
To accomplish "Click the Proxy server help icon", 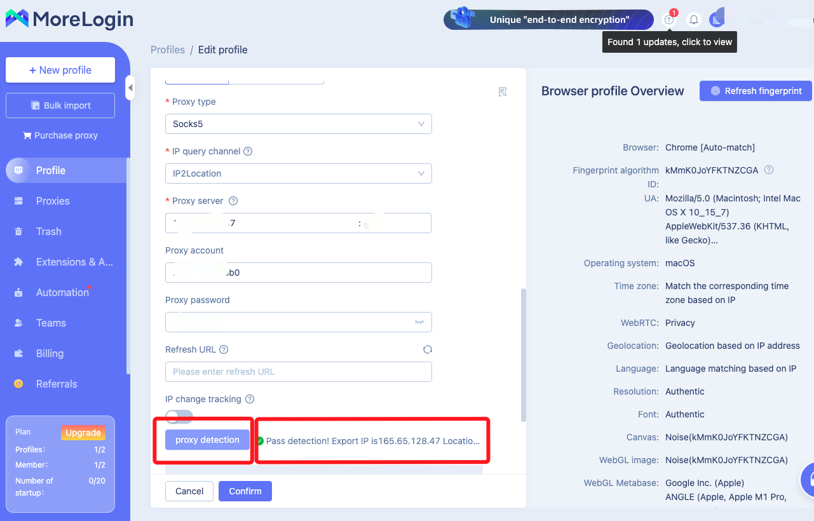I will click(x=233, y=201).
